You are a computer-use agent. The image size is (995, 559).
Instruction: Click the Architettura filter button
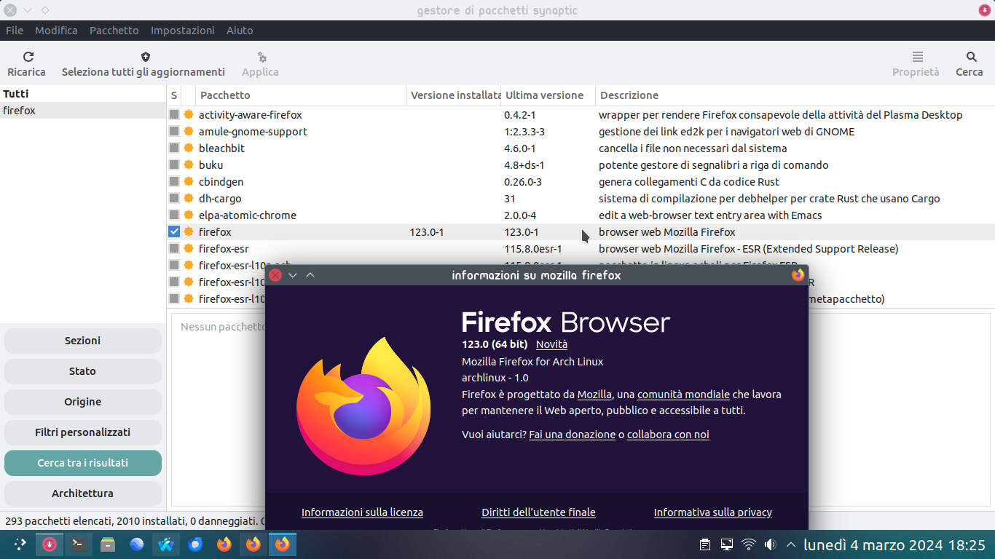[83, 493]
